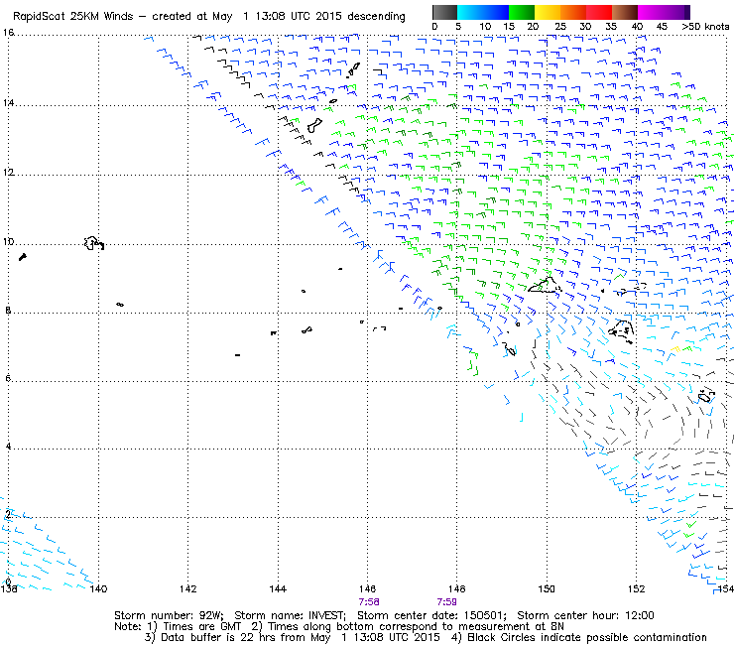
Task: Click the latitude label '8'
Action: tap(8, 310)
